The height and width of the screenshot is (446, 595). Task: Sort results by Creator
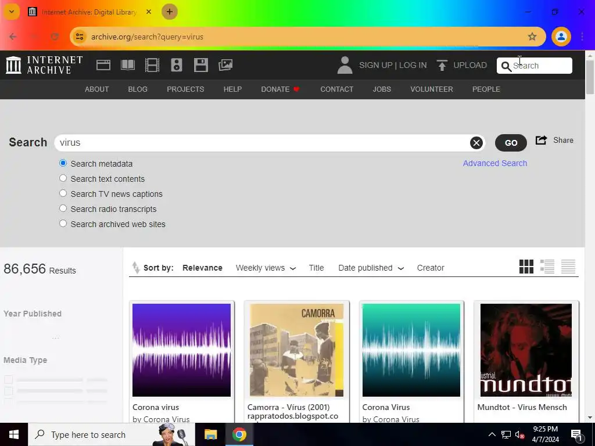pos(431,268)
